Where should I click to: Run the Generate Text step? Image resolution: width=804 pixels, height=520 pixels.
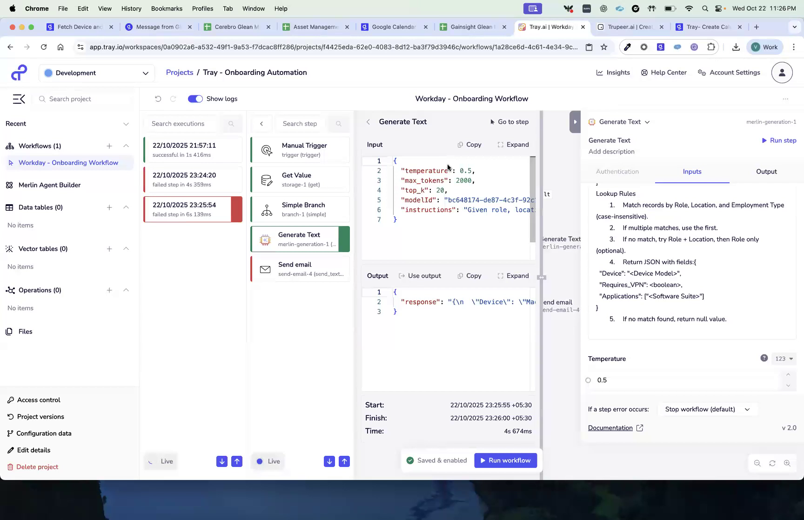779,140
